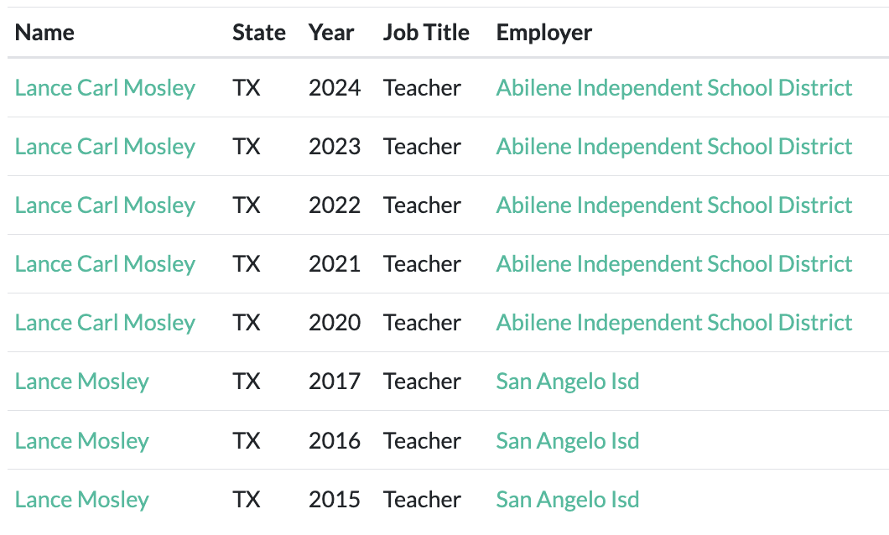Open Lance Mosley's 2015 record
The width and height of the screenshot is (889, 535).
click(81, 500)
